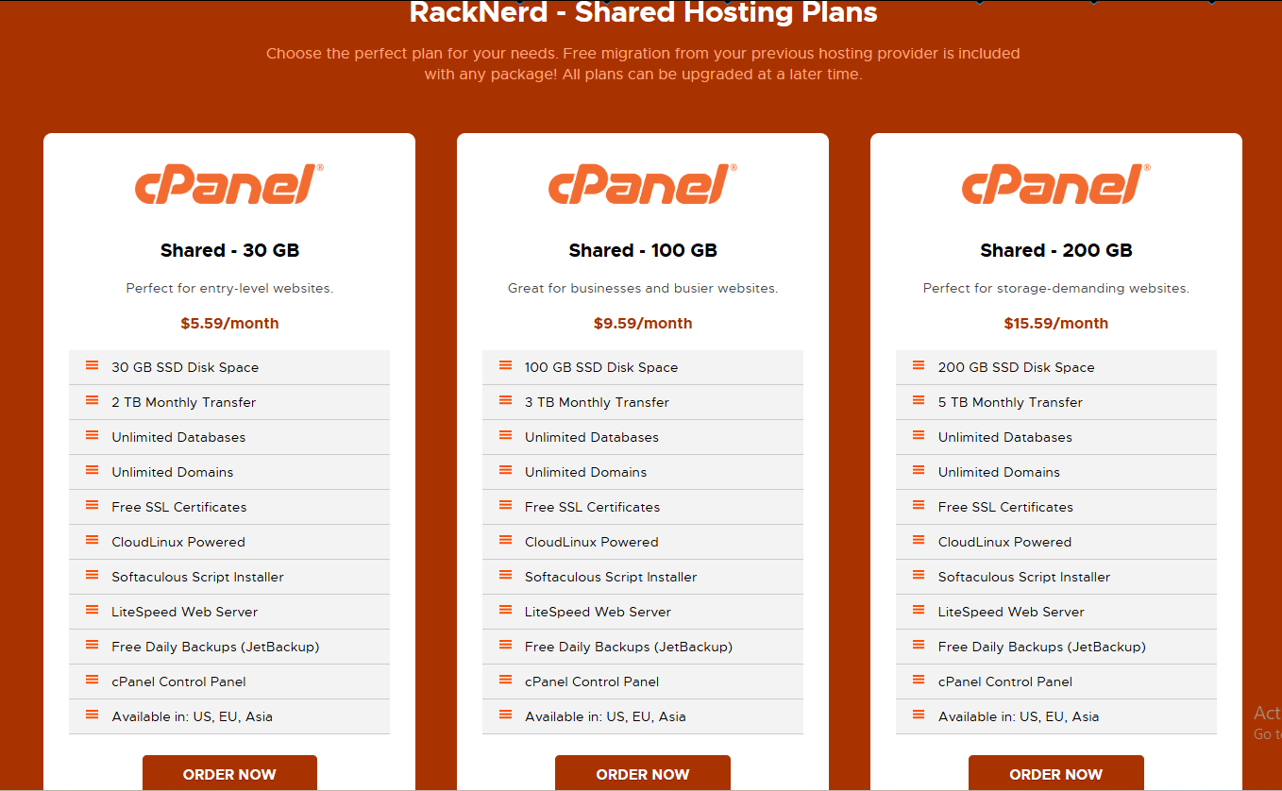The width and height of the screenshot is (1282, 791).
Task: Click Softaculous Script Installer icon in 100 GB plan
Action: tap(506, 576)
